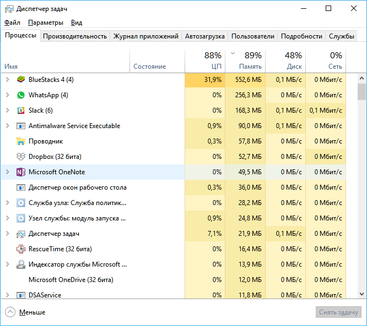Image resolution: width=367 pixels, height=326 pixels.
Task: Click the Проводник folder icon
Action: (x=21, y=141)
